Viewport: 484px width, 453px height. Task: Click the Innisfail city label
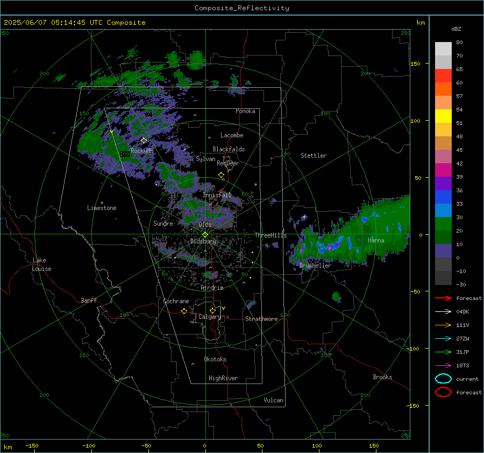click(x=217, y=195)
